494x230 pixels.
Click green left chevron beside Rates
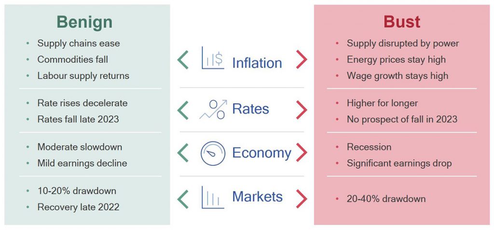[x=183, y=110]
